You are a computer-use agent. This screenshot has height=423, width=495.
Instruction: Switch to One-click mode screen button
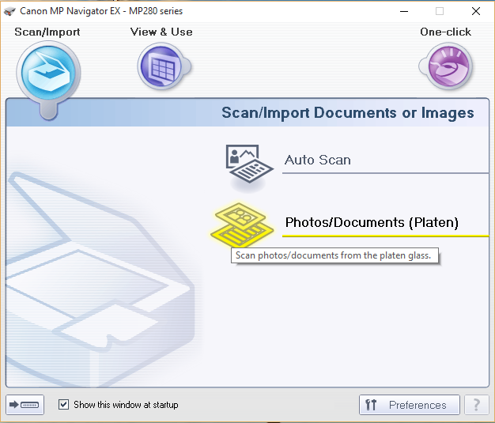(25, 404)
